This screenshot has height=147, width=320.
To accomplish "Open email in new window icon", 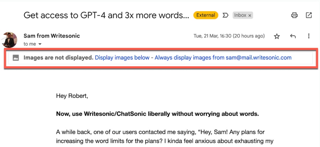I will pyautogui.click(x=308, y=15).
